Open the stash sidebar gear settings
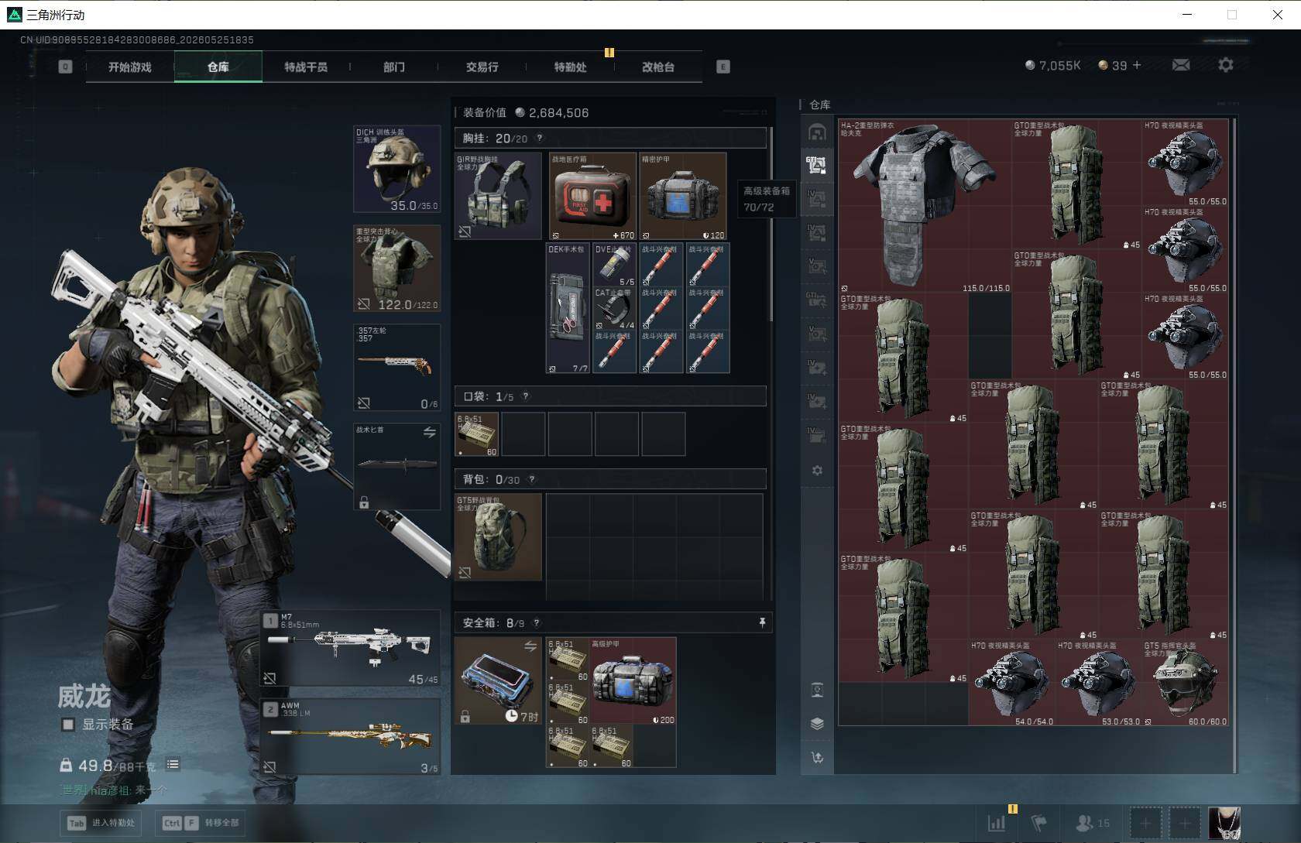The width and height of the screenshot is (1301, 843). point(817,471)
